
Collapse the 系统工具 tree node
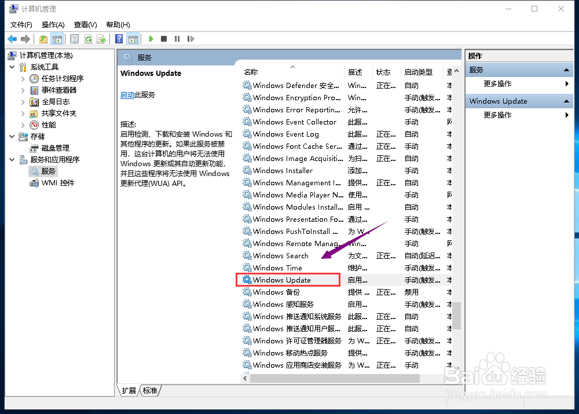(12, 67)
